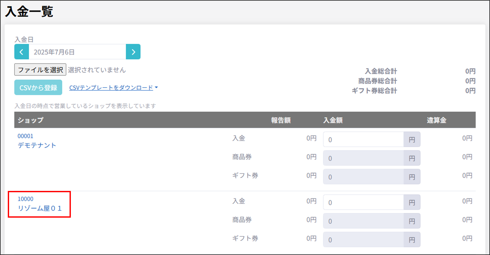Go to previous deposit date
Viewport: 490px width, 255px height.
pos(22,52)
